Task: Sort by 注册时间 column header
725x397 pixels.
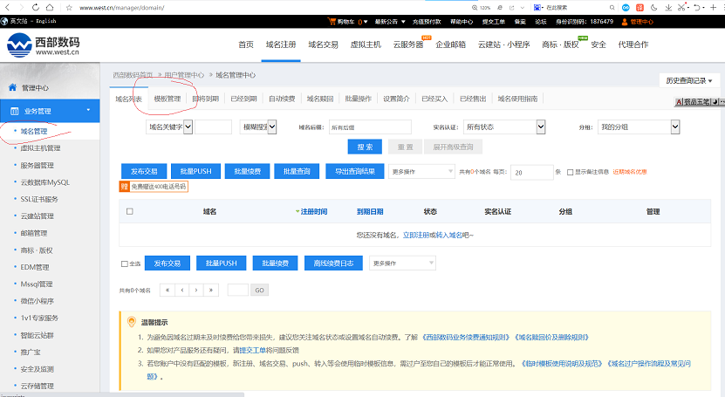Action: tap(314, 211)
